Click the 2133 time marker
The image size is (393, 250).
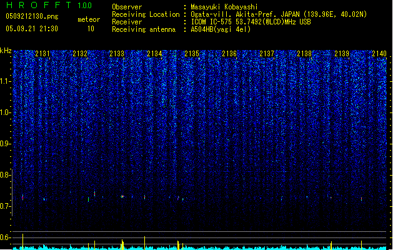[117, 54]
